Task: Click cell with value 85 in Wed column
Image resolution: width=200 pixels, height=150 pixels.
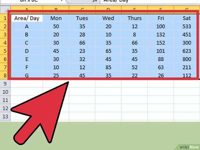Action: pyautogui.click(x=108, y=67)
